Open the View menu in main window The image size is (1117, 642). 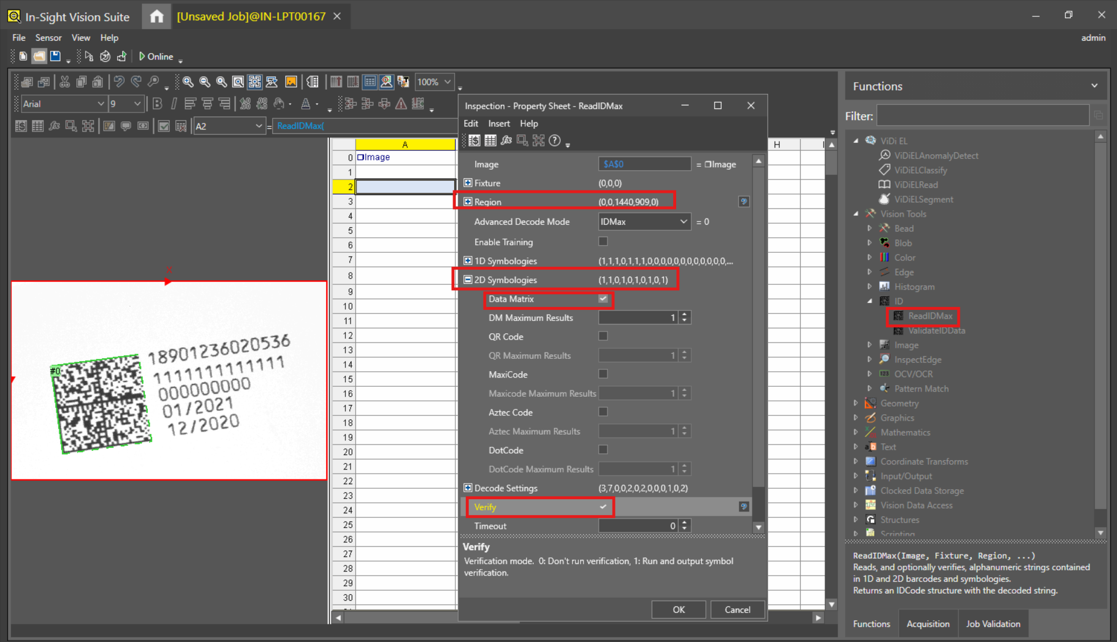click(x=80, y=38)
